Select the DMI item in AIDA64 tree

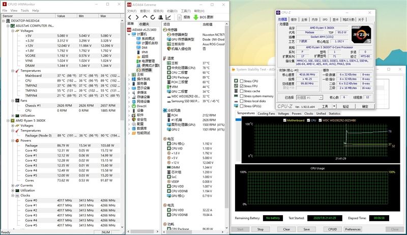point(144,47)
